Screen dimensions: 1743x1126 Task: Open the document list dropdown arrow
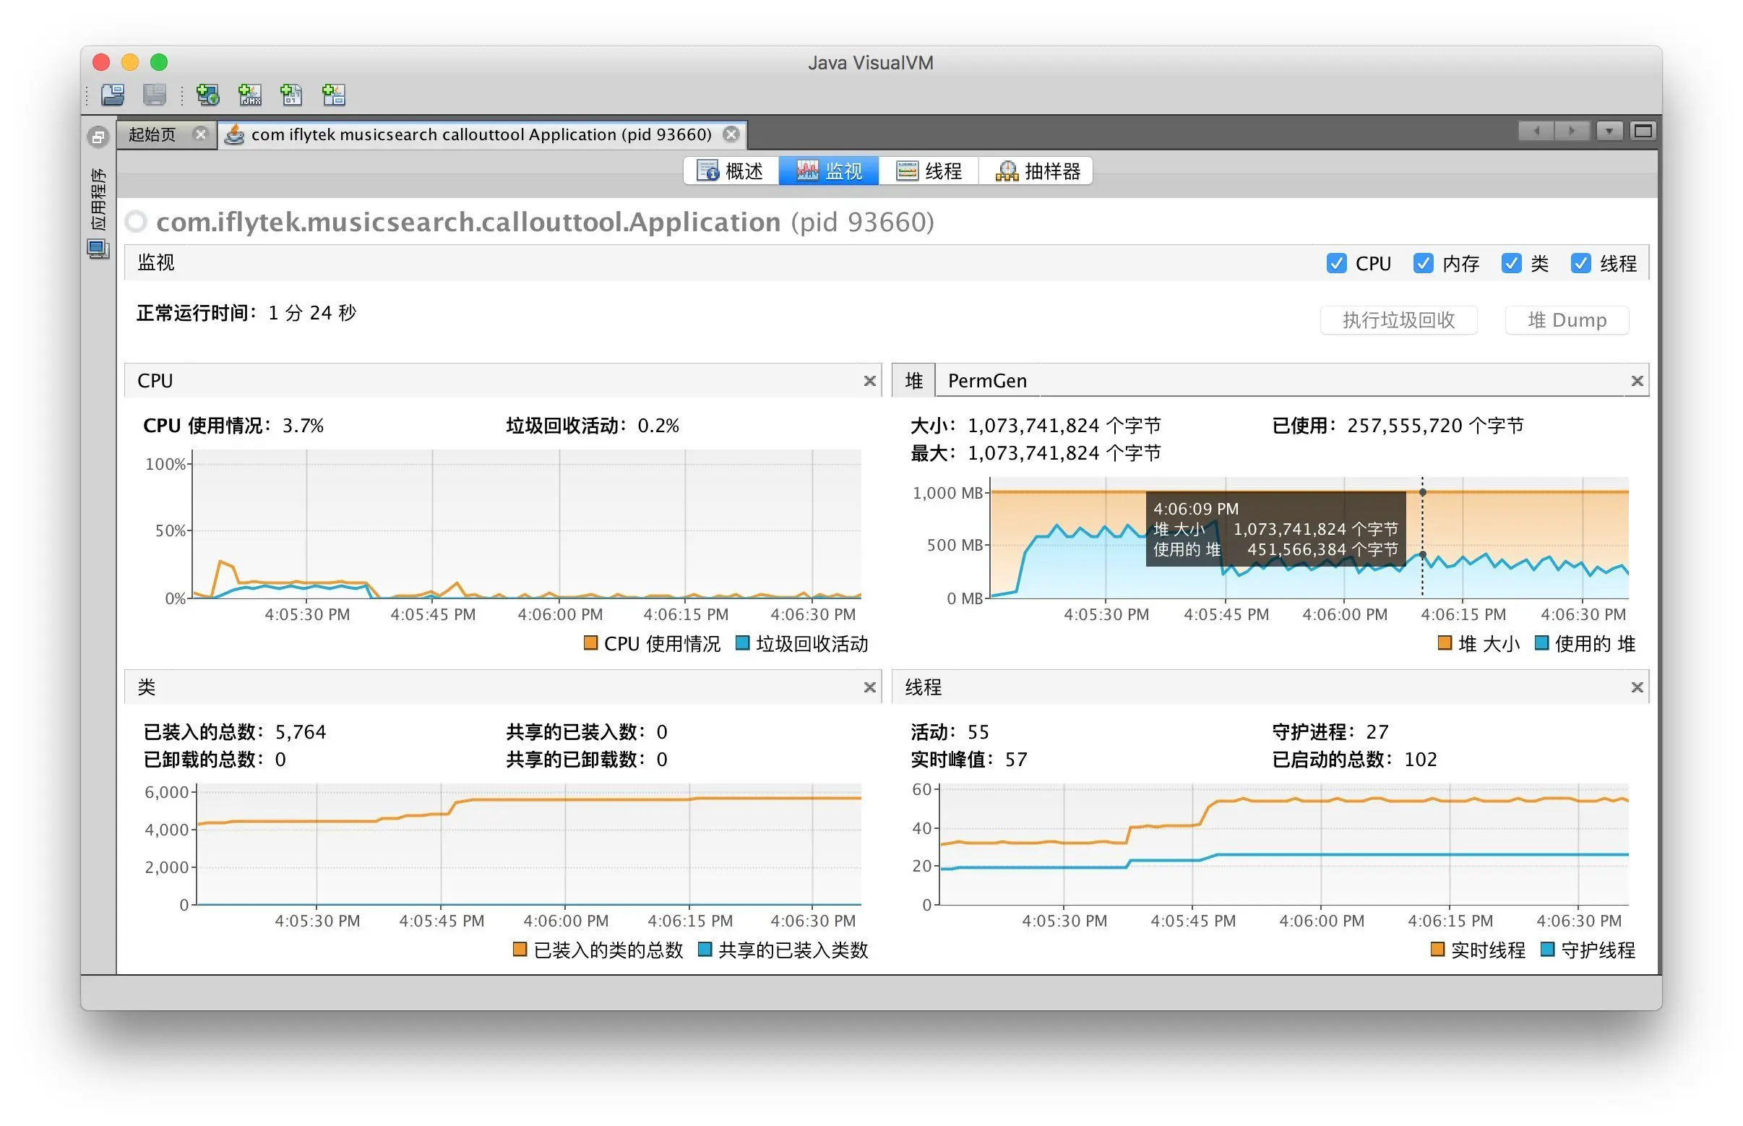point(1609,131)
